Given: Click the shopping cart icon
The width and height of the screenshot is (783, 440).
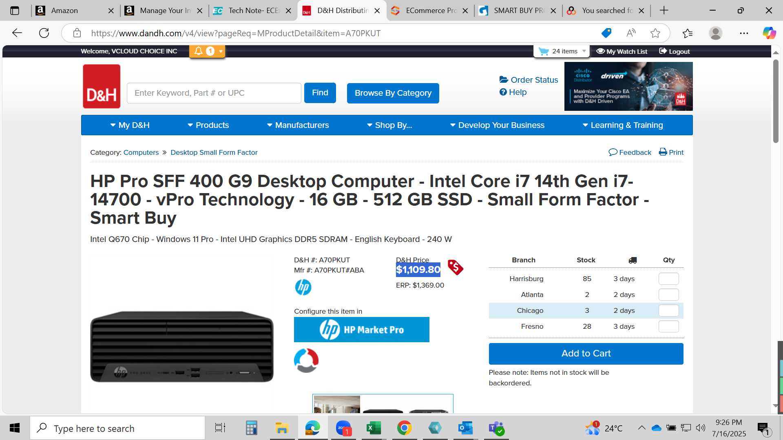Looking at the screenshot, I should coord(544,51).
